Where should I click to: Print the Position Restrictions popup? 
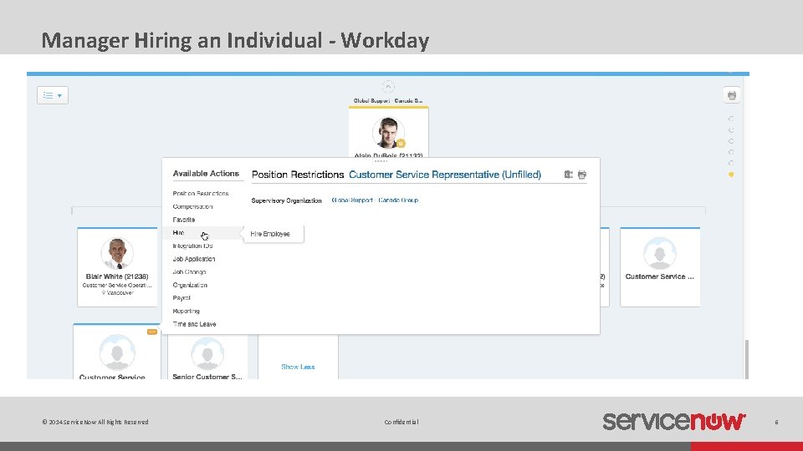pos(582,175)
